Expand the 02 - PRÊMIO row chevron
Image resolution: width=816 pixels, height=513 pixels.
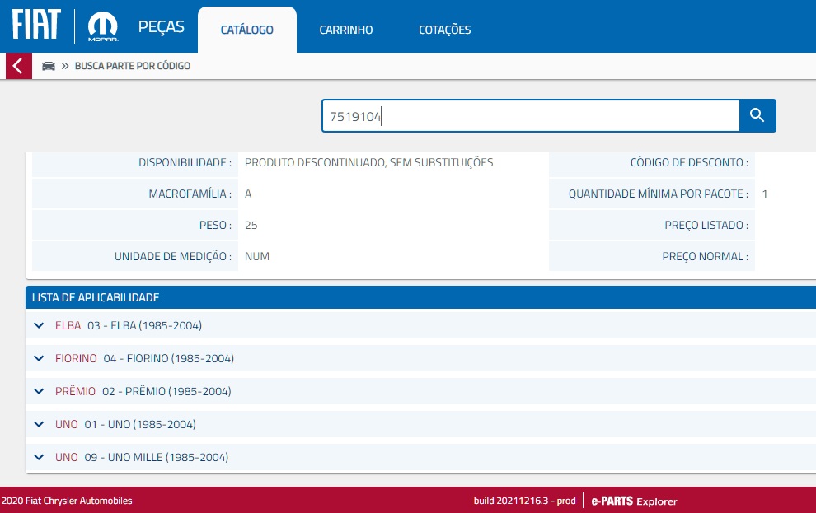38,391
